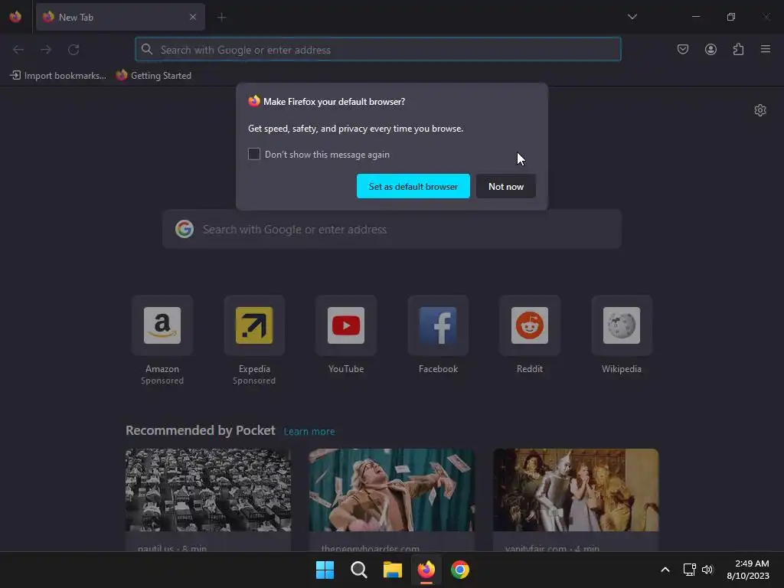Launch Google Chrome from taskbar

pyautogui.click(x=460, y=570)
